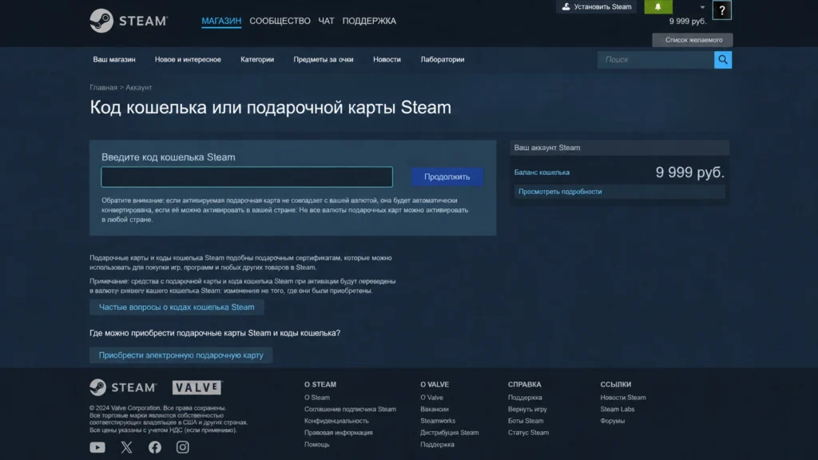The image size is (818, 460).
Task: Open О Valve footer link
Action: [x=431, y=398]
